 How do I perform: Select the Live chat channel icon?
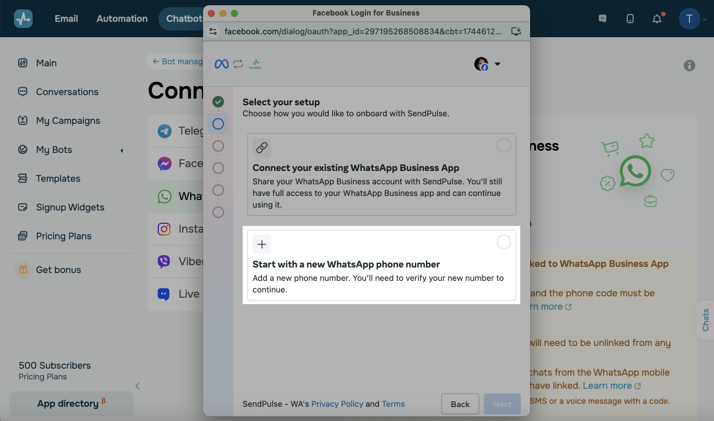pyautogui.click(x=165, y=294)
